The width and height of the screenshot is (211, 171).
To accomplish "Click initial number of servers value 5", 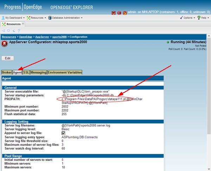I will pos(63,160).
